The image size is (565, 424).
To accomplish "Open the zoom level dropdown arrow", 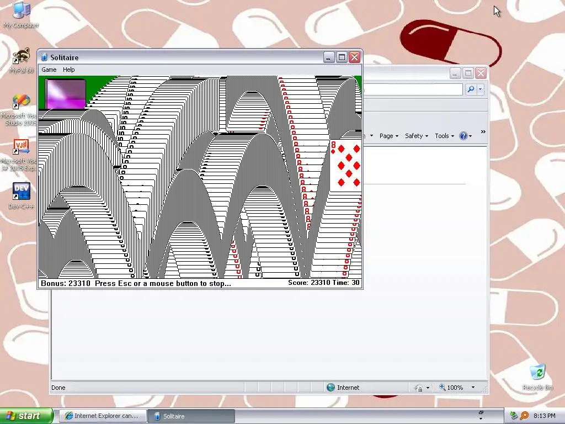I will (x=473, y=387).
